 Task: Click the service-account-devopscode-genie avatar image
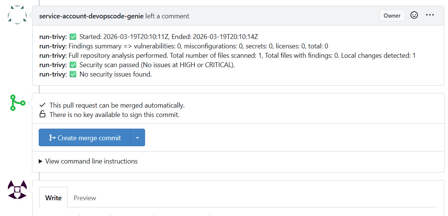tap(17, 15)
